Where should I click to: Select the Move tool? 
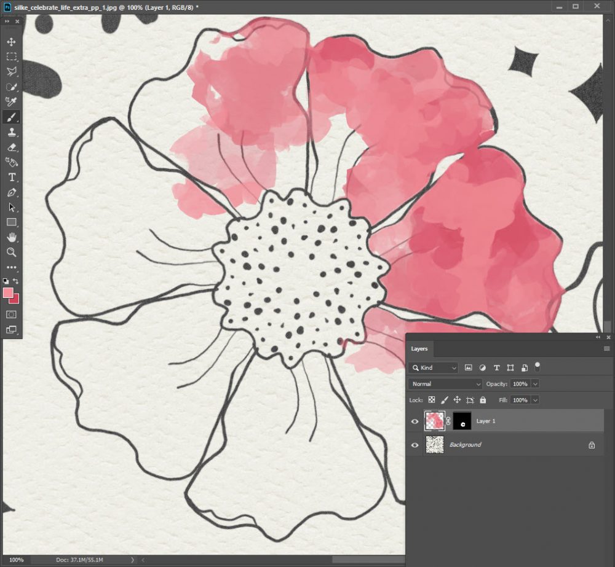pyautogui.click(x=11, y=42)
